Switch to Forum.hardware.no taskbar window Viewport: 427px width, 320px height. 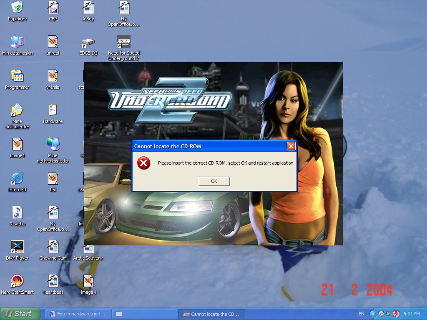[78, 314]
